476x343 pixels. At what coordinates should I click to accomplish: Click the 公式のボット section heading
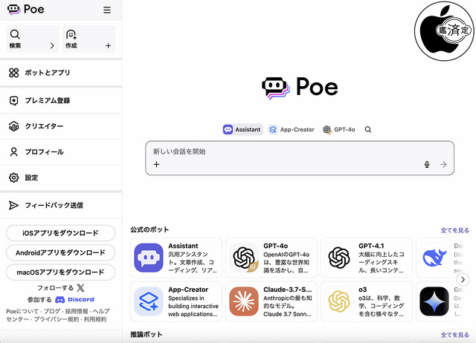(x=149, y=229)
